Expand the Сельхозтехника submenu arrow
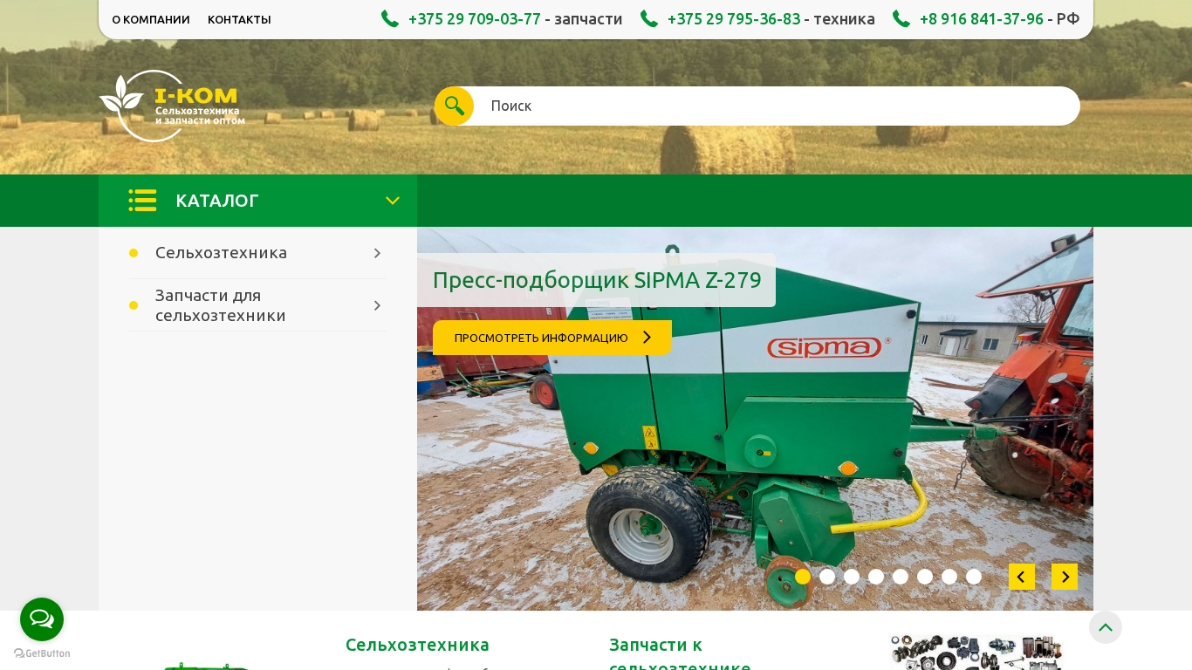The image size is (1192, 670). (377, 253)
